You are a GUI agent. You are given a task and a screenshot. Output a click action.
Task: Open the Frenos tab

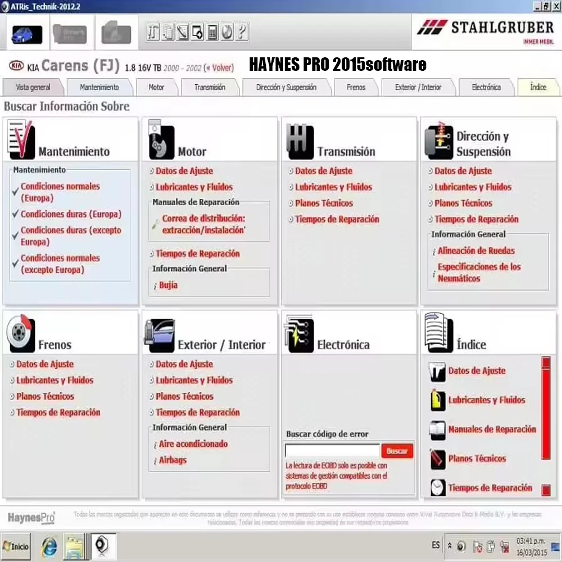(356, 87)
